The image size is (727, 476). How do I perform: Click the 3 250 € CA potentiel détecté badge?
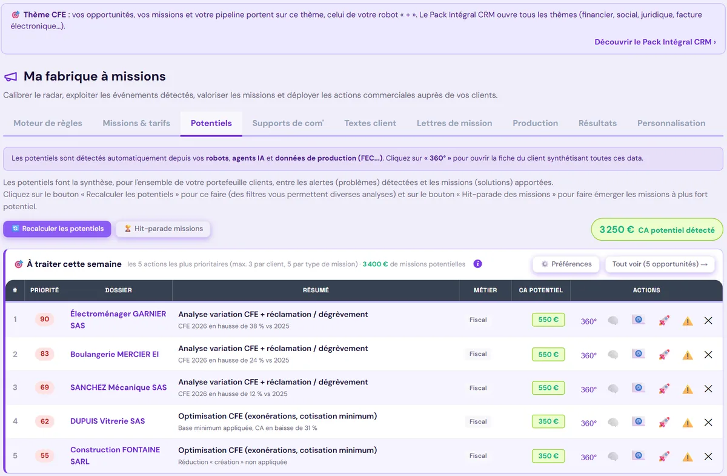[x=657, y=230]
